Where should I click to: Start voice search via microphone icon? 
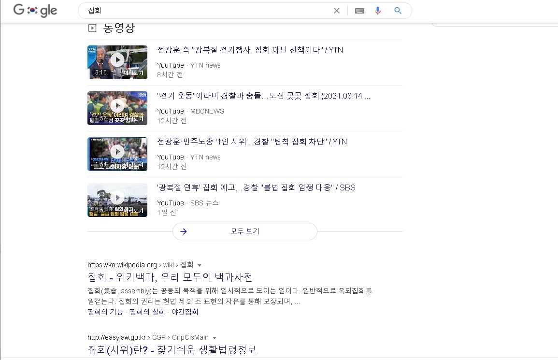pos(378,11)
